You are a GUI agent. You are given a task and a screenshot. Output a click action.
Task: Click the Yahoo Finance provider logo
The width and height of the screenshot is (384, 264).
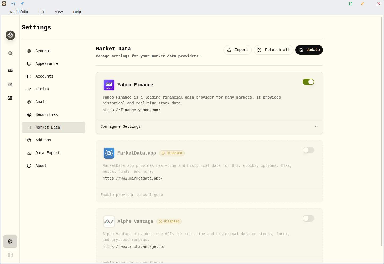[x=109, y=85]
